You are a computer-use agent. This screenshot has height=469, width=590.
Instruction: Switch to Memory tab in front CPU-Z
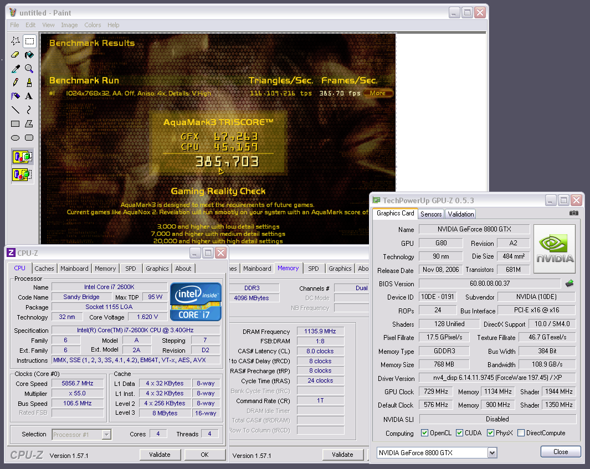[x=105, y=269]
